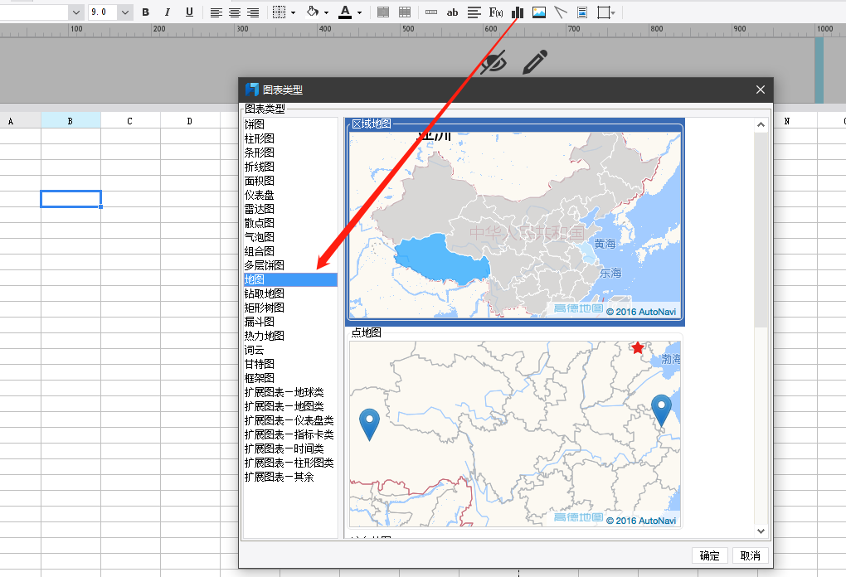Select 散点图 in list

pos(290,223)
